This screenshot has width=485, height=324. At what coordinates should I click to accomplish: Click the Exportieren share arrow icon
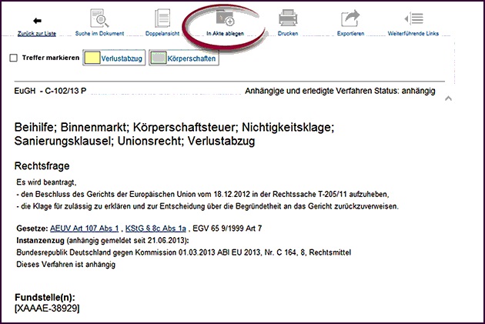coord(350,18)
